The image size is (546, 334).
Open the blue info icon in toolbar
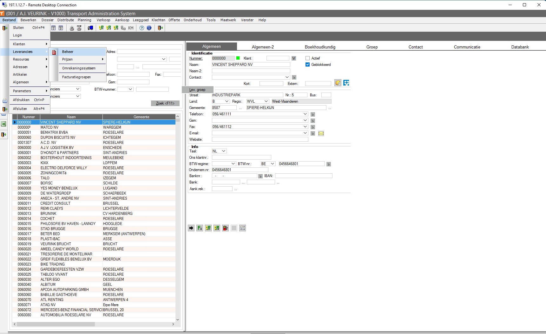149,28
